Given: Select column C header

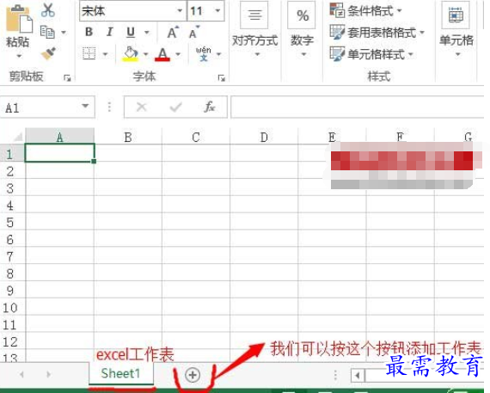Looking at the screenshot, I should tap(196, 137).
